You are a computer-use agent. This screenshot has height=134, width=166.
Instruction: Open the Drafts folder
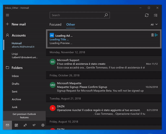click(x=15, y=84)
